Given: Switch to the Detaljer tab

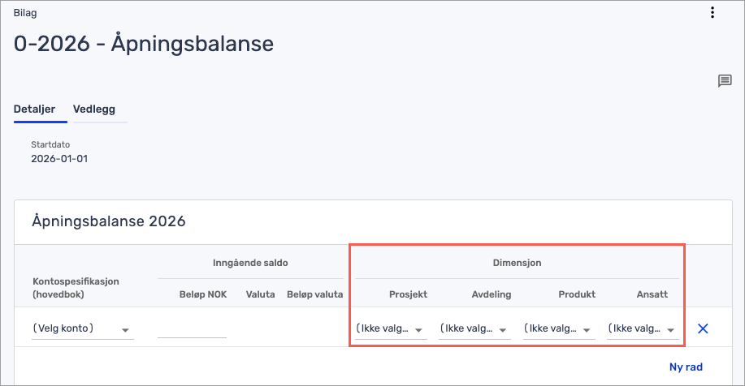Looking at the screenshot, I should click(x=34, y=109).
